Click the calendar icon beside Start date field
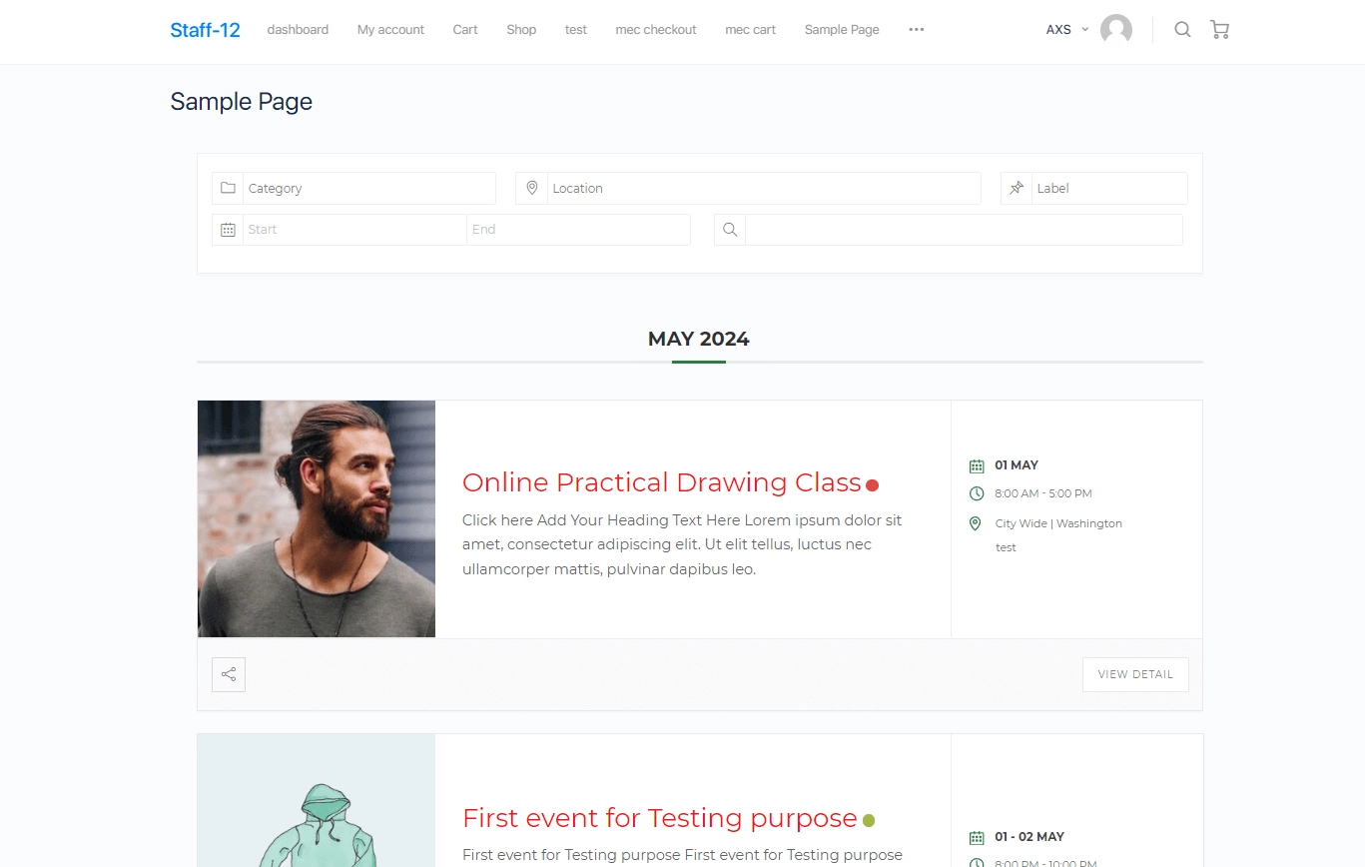Image resolution: width=1365 pixels, height=867 pixels. point(228,230)
